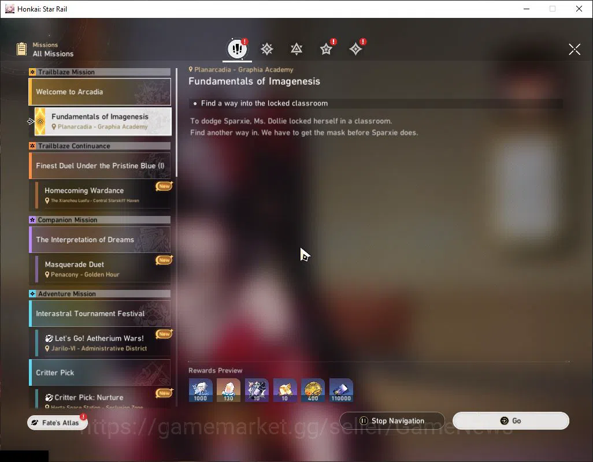Open Finest Duel Under the Pristine Blue (I)
The width and height of the screenshot is (593, 462).
click(x=100, y=166)
